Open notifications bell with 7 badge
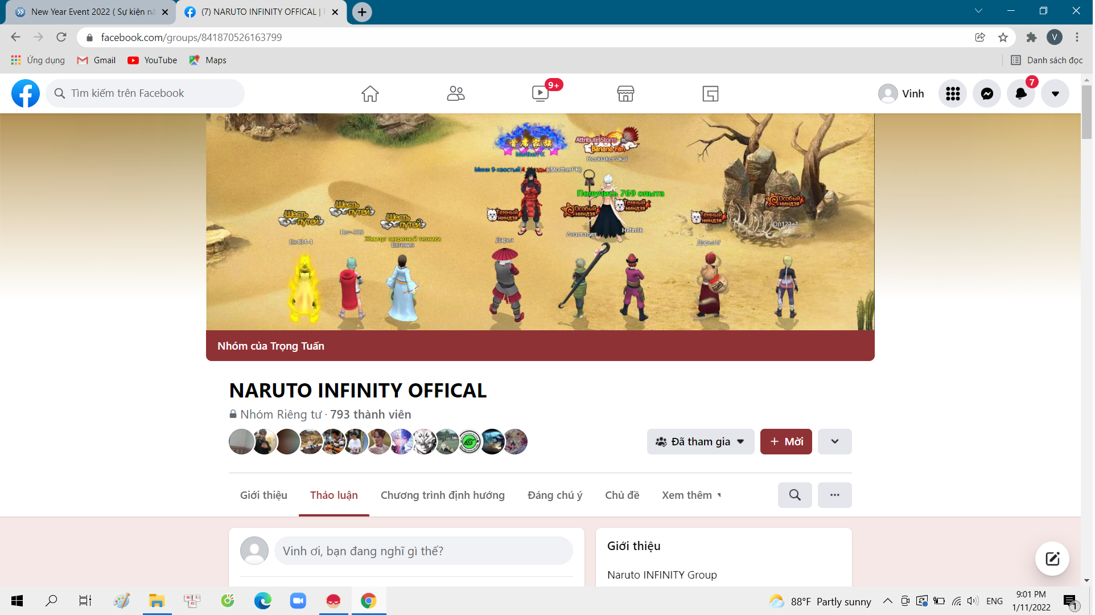 point(1021,93)
